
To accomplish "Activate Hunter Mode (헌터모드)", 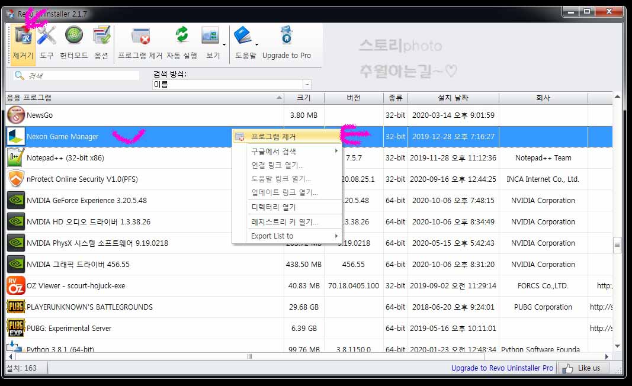I will [74, 42].
